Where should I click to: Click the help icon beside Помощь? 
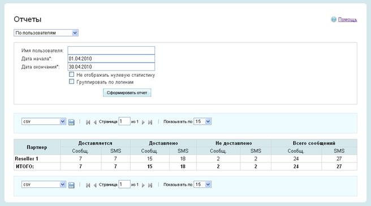pos(334,19)
